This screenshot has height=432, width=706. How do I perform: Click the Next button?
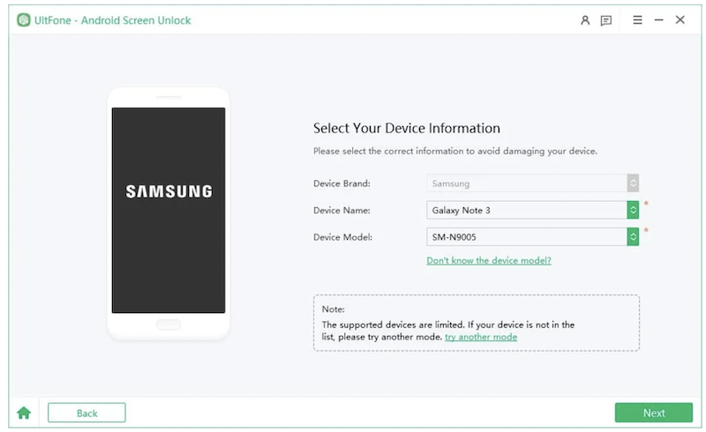654,413
